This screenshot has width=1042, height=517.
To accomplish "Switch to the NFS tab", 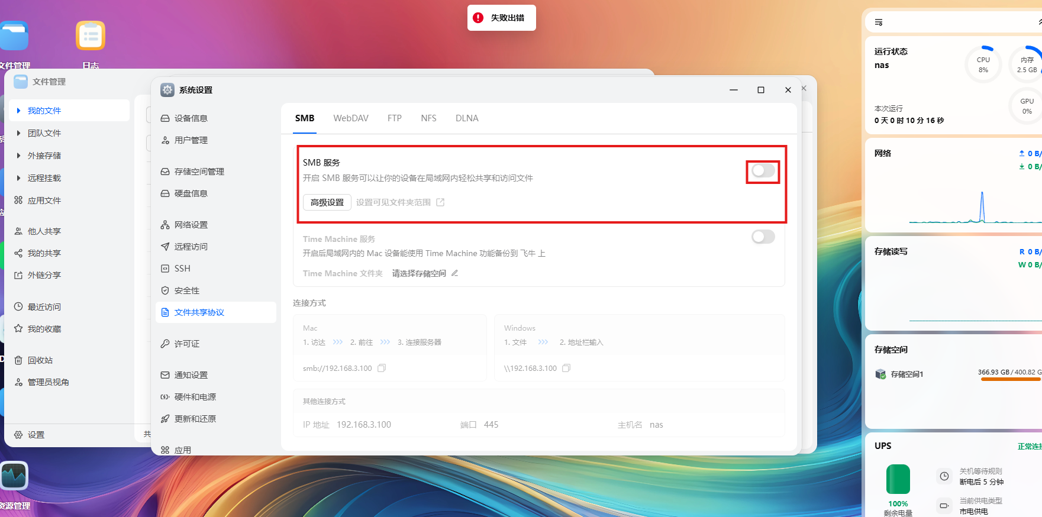I will click(428, 118).
